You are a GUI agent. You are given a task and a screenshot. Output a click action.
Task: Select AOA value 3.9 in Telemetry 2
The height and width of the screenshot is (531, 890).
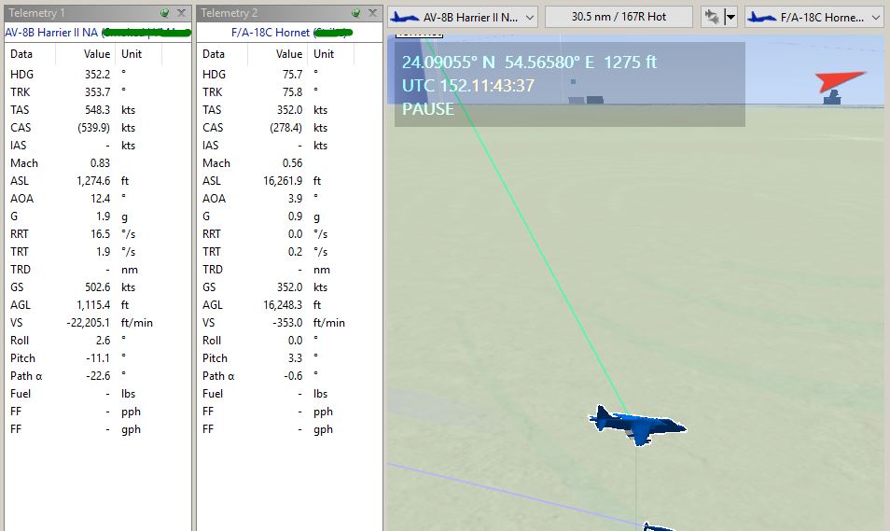[295, 198]
